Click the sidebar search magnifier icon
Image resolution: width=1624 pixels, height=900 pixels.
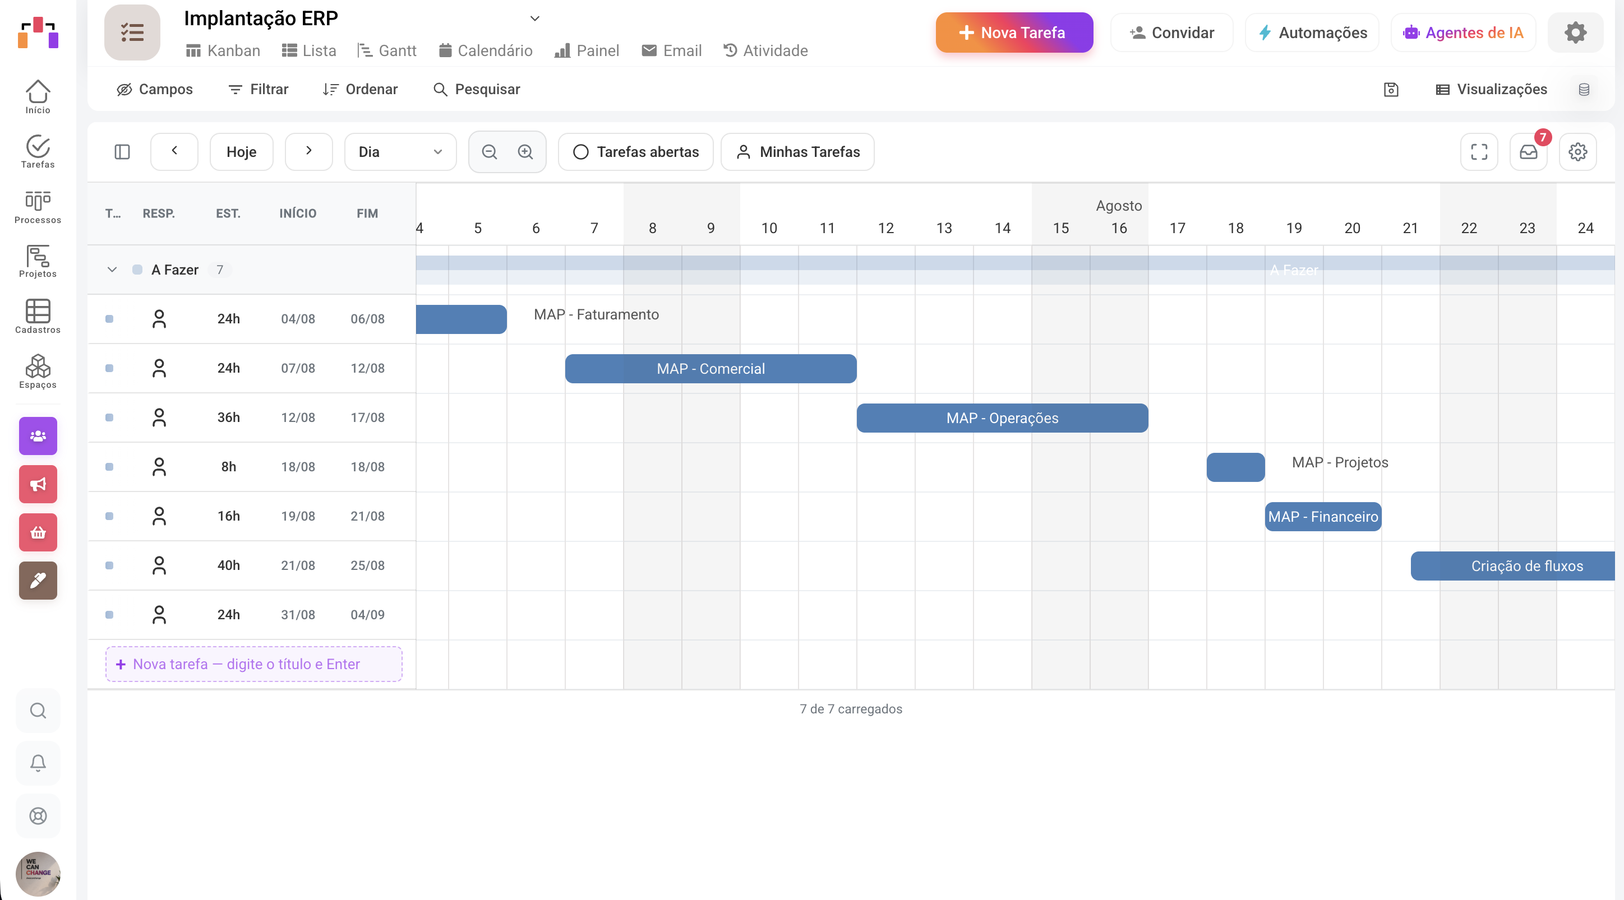tap(38, 711)
